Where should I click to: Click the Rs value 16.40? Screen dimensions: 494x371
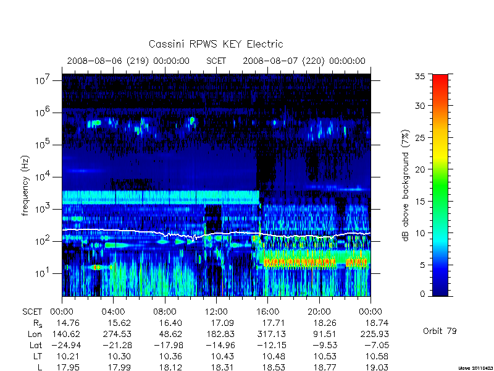click(170, 323)
